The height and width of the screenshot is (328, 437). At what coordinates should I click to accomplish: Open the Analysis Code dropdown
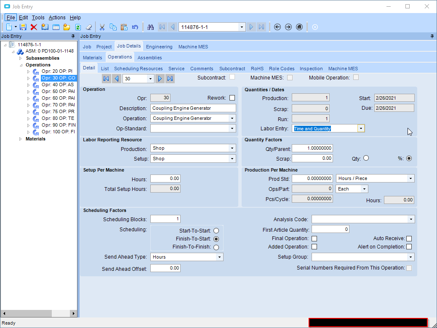tap(411, 220)
